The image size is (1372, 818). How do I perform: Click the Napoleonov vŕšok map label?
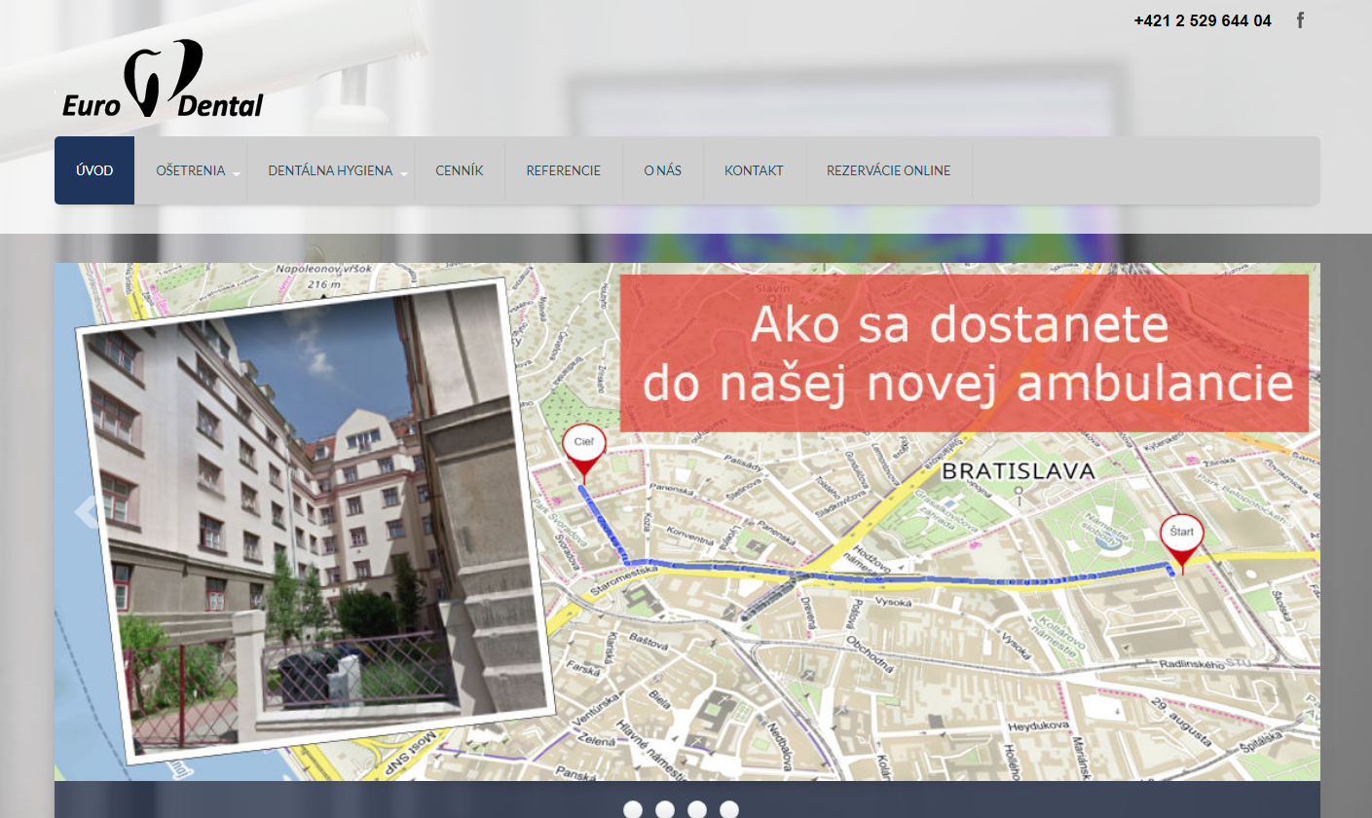[322, 269]
